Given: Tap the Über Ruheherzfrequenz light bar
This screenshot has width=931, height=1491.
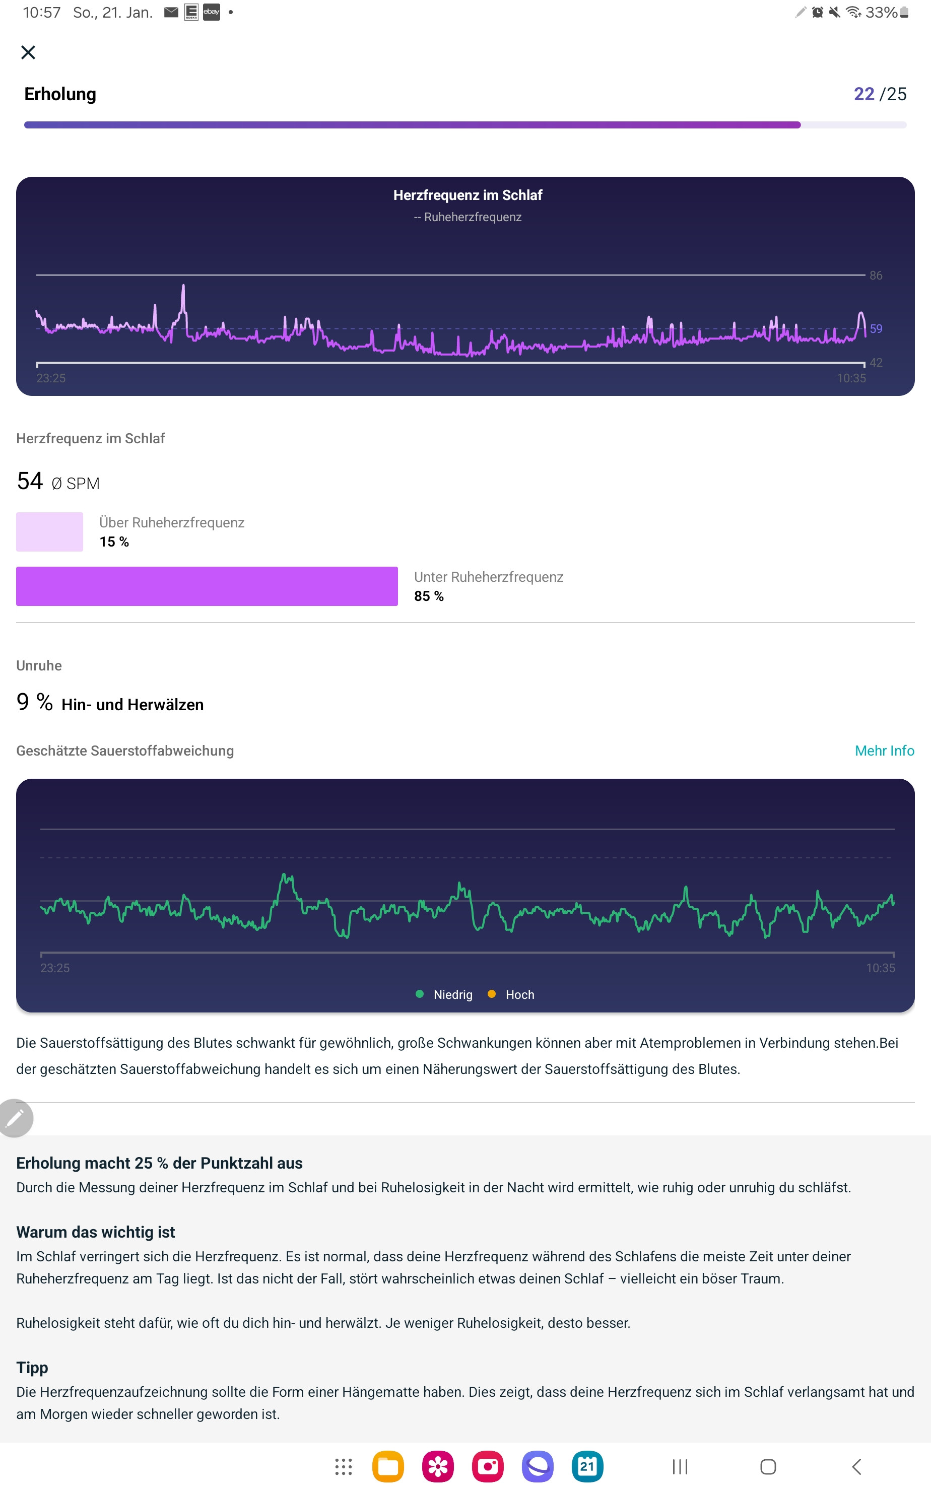Looking at the screenshot, I should pyautogui.click(x=49, y=532).
